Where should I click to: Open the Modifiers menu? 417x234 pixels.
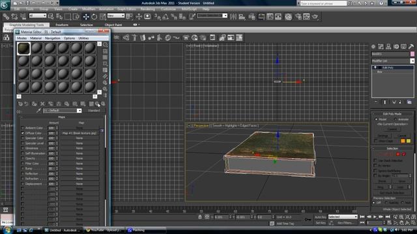(x=89, y=9)
